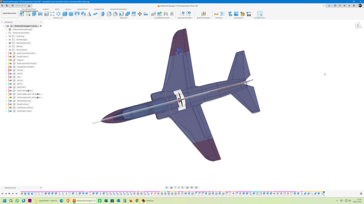Click the timeline play button
This screenshot has width=364, height=204.
(9, 194)
